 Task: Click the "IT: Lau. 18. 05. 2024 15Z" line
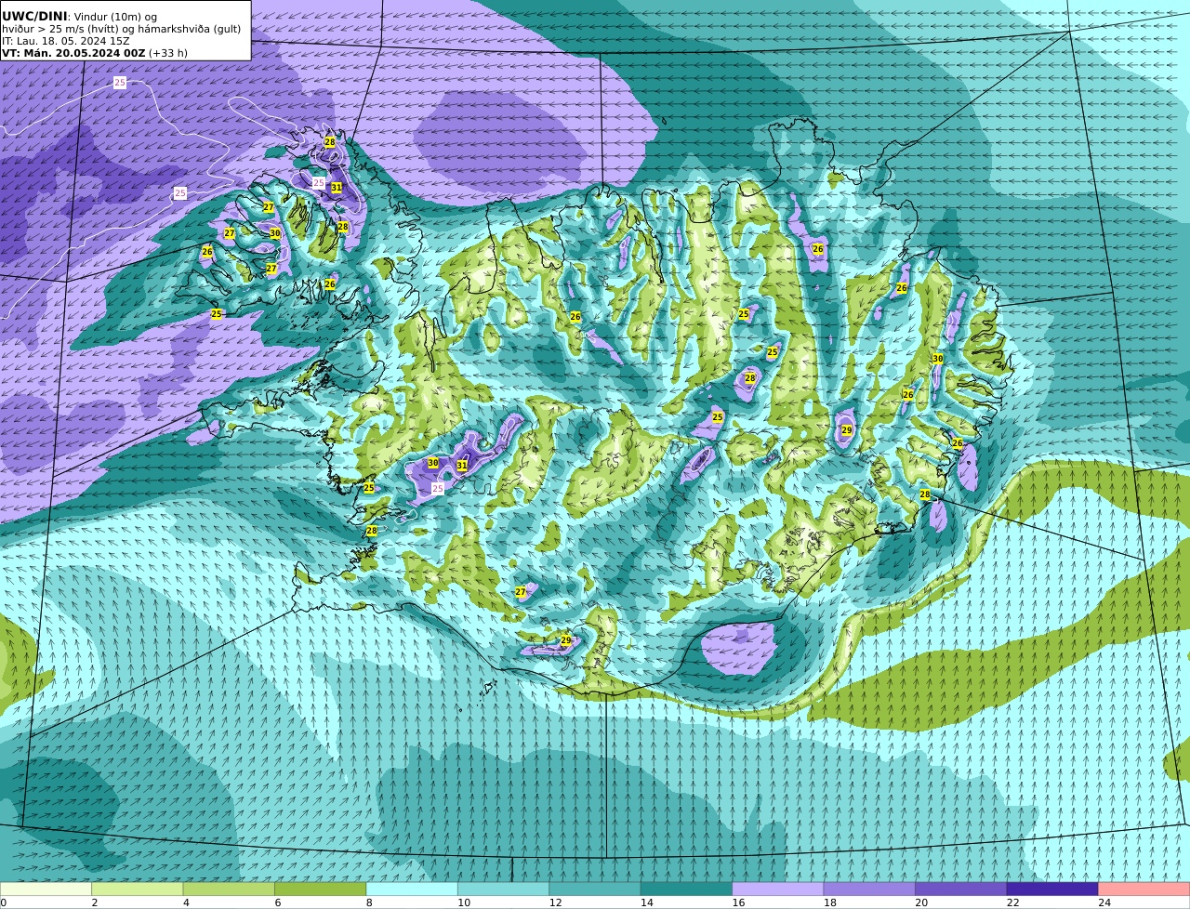[66, 41]
